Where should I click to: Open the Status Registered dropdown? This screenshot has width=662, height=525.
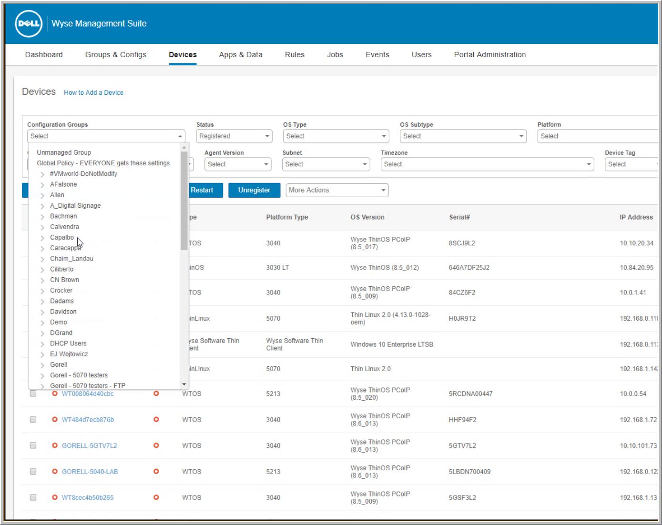click(x=234, y=136)
